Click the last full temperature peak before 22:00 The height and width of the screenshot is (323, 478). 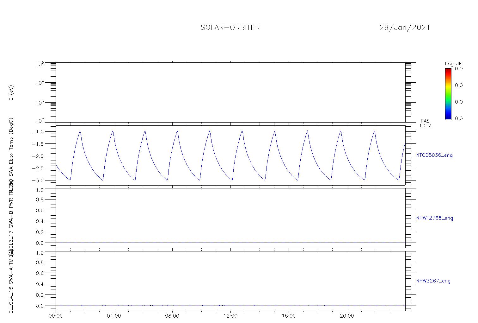(374, 131)
